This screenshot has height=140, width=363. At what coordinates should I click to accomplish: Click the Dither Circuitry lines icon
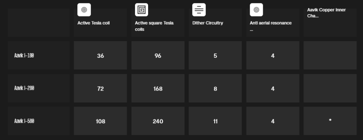click(199, 10)
